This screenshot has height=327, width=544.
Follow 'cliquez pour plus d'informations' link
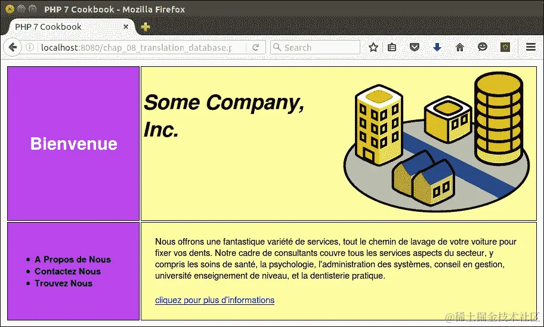215,300
